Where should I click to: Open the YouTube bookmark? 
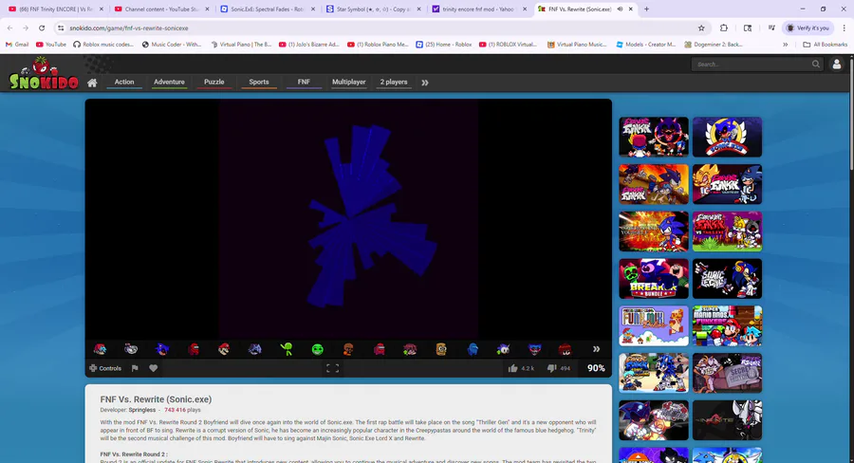pyautogui.click(x=50, y=45)
